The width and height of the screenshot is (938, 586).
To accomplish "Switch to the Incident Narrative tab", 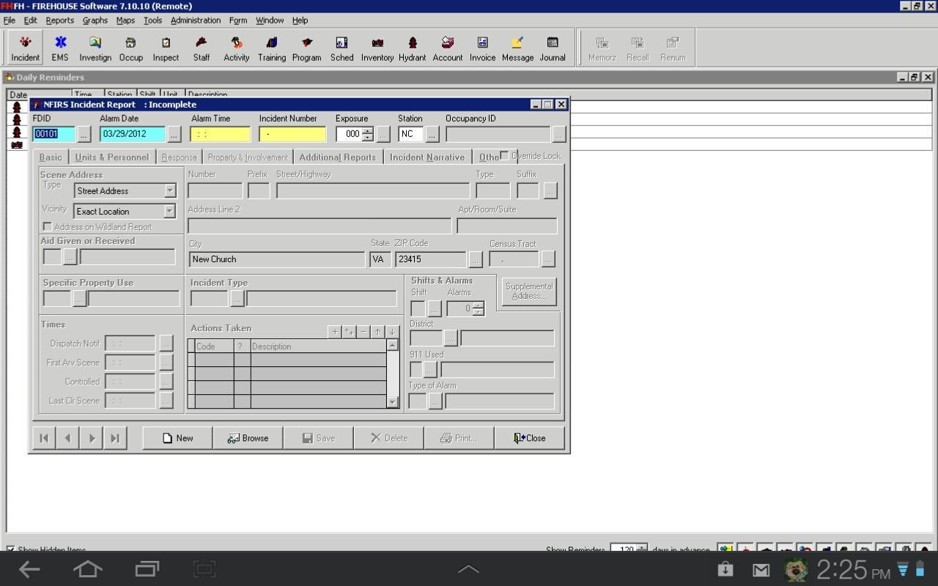I will (427, 157).
